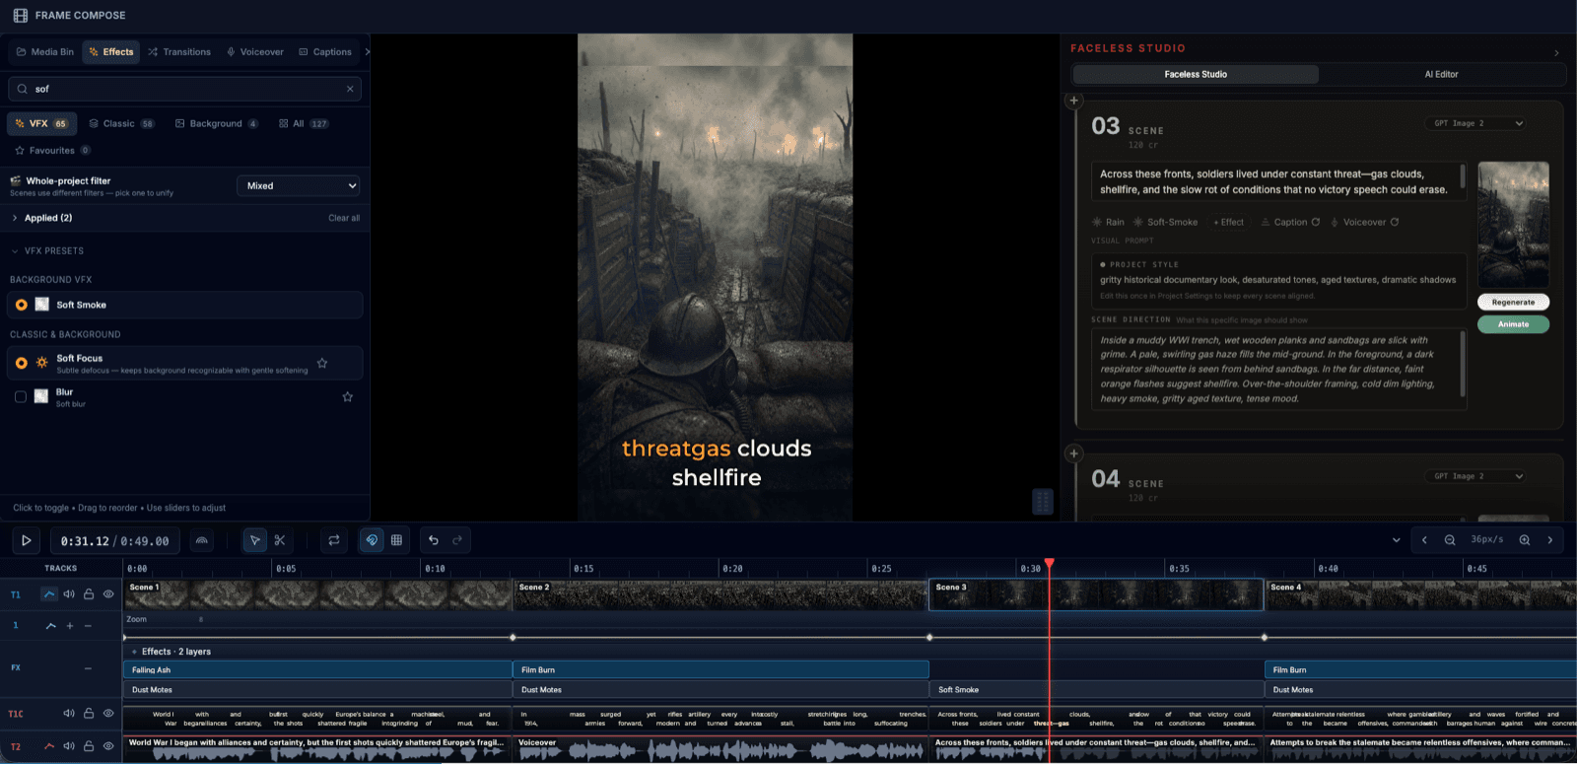Toggle the Soft Focus effect
Viewport: 1577px width, 764px height.
coord(22,363)
